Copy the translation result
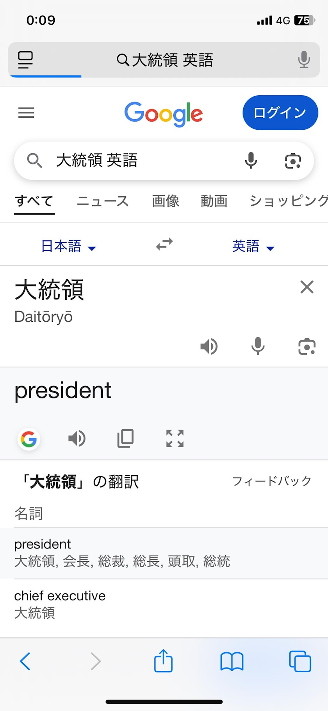 tap(125, 439)
